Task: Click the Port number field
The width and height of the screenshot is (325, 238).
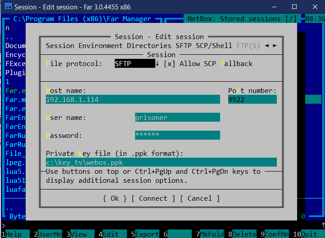Action: click(252, 100)
